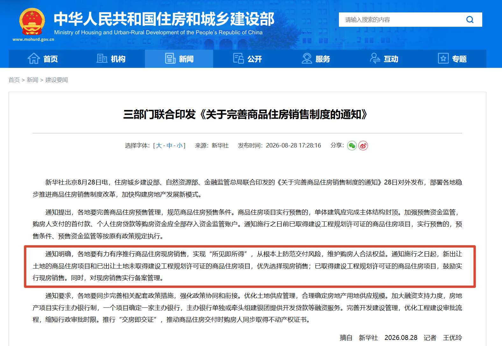
Task: Share article via WeChat icon
Action: click(352, 146)
